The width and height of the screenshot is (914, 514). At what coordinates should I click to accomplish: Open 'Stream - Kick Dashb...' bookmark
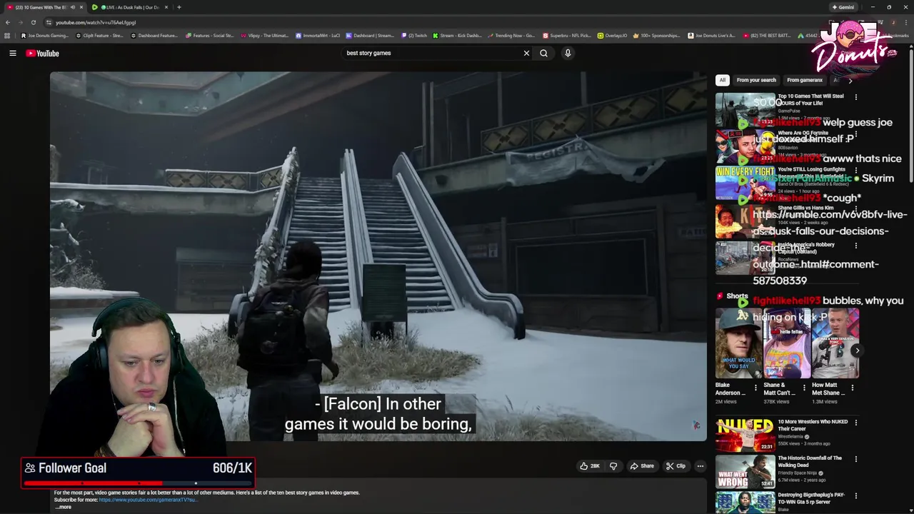pyautogui.click(x=457, y=35)
